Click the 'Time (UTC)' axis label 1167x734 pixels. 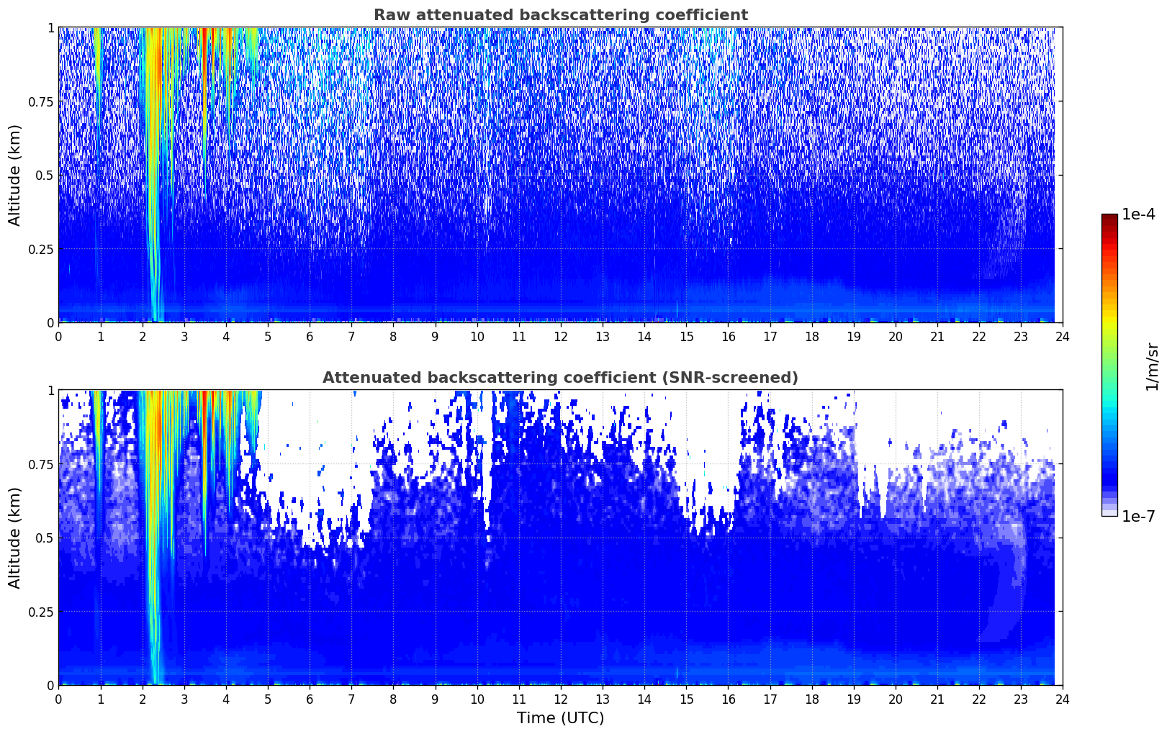click(560, 718)
